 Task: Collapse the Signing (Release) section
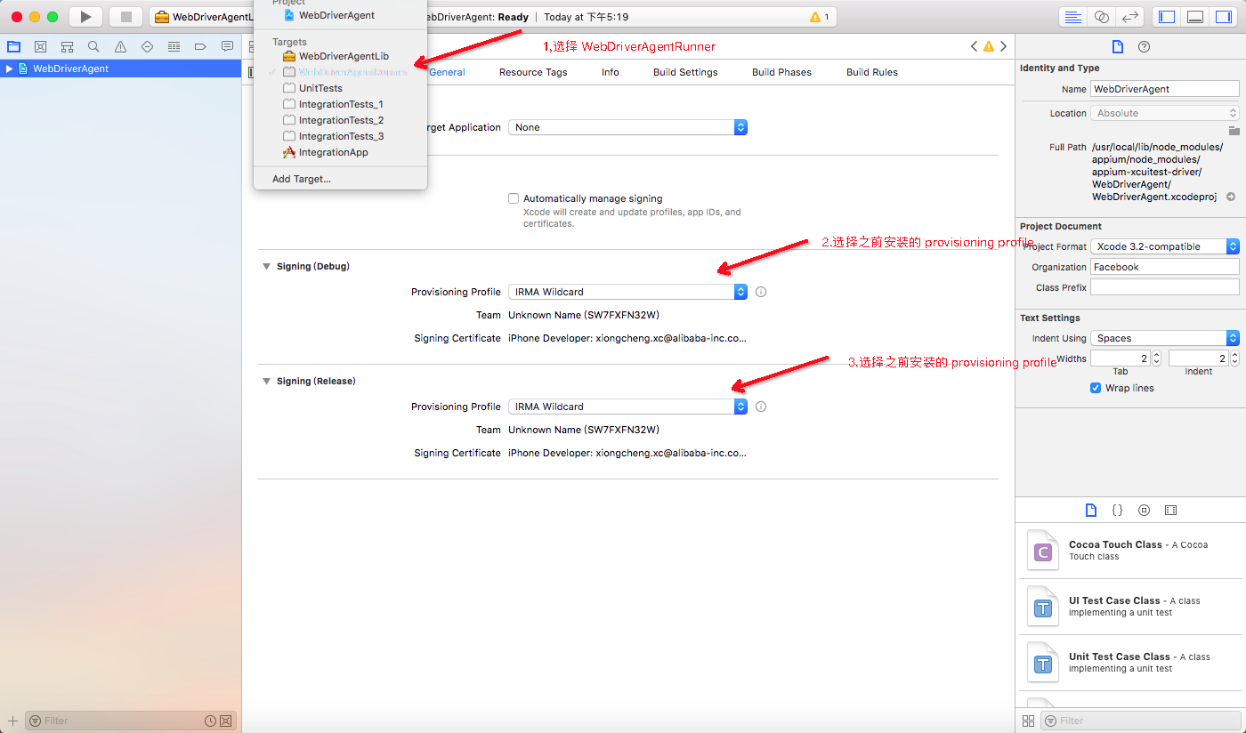tap(266, 381)
